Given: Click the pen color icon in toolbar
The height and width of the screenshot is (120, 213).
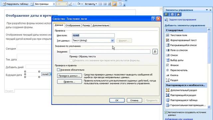Looking at the screenshot, I should coord(70,4).
